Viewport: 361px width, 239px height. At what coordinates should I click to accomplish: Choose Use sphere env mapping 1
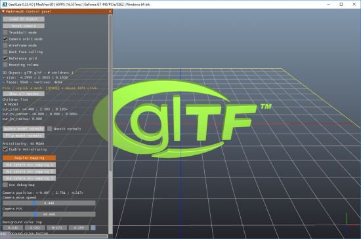click(30, 165)
